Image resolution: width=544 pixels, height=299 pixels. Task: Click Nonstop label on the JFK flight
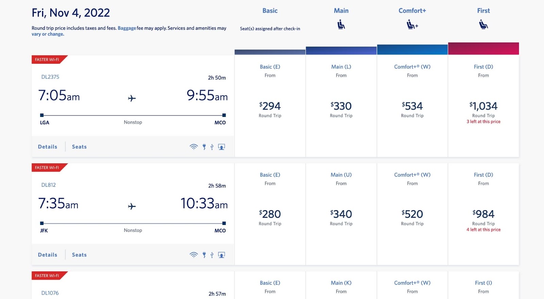pyautogui.click(x=133, y=230)
